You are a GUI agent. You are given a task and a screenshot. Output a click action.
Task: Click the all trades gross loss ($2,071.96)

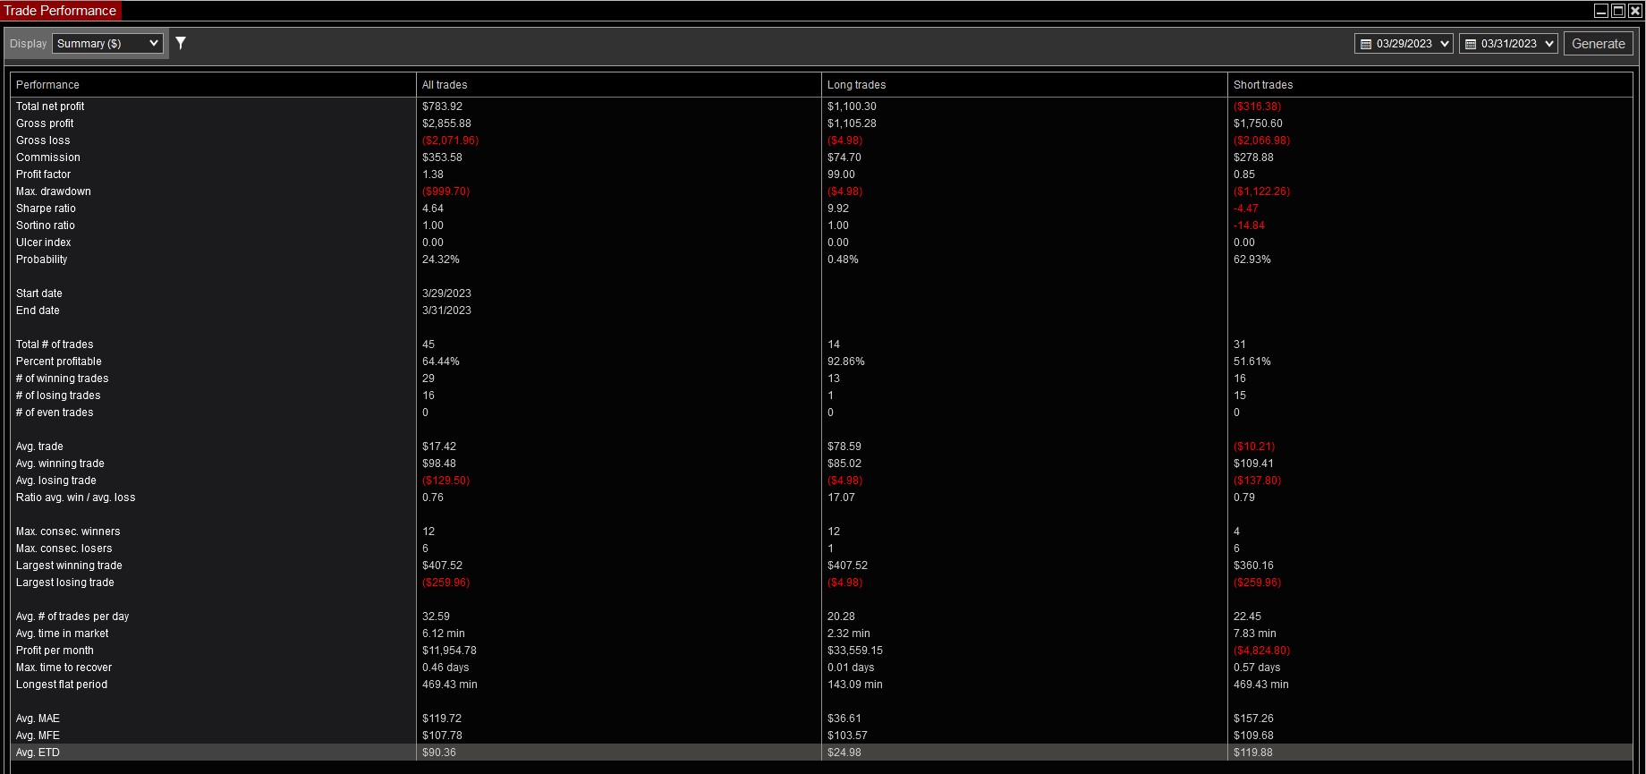pos(450,140)
